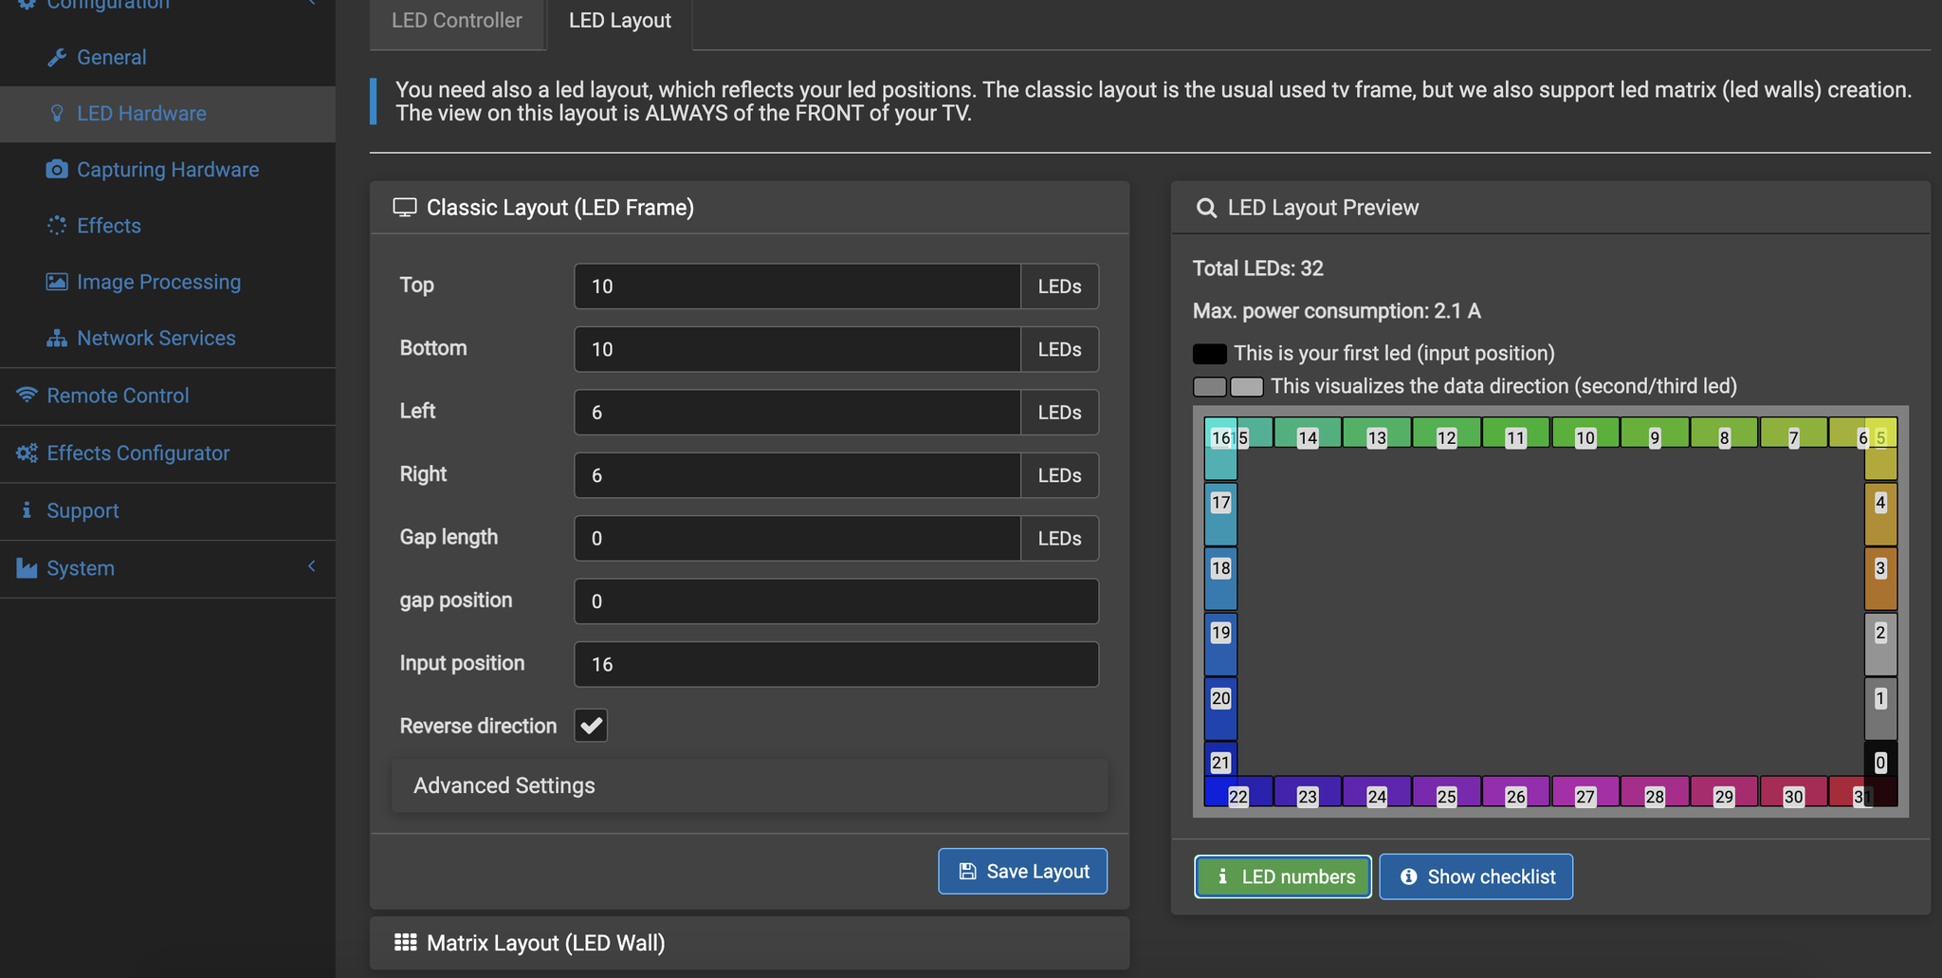
Task: Click "This is your first led" legend text
Action: pyautogui.click(x=1394, y=354)
